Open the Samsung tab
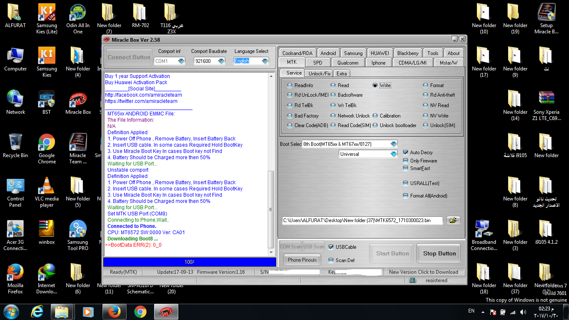This screenshot has width=569, height=320. click(x=353, y=53)
